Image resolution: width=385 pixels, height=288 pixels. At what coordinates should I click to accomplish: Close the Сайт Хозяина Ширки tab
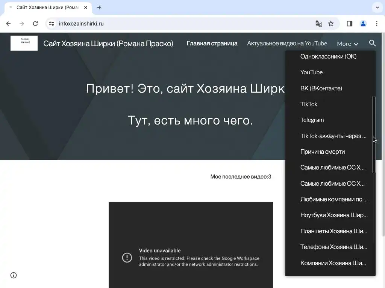point(86,7)
